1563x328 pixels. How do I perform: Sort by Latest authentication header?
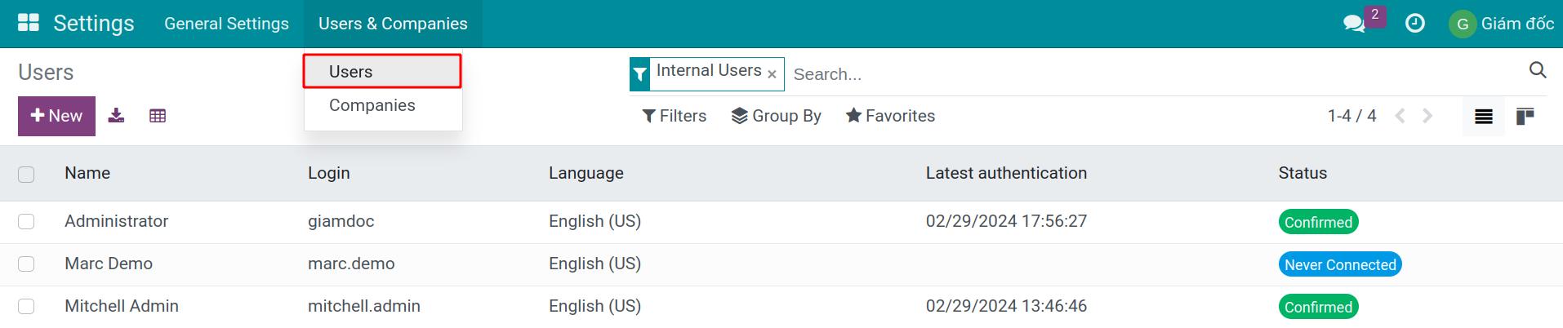coord(1006,173)
